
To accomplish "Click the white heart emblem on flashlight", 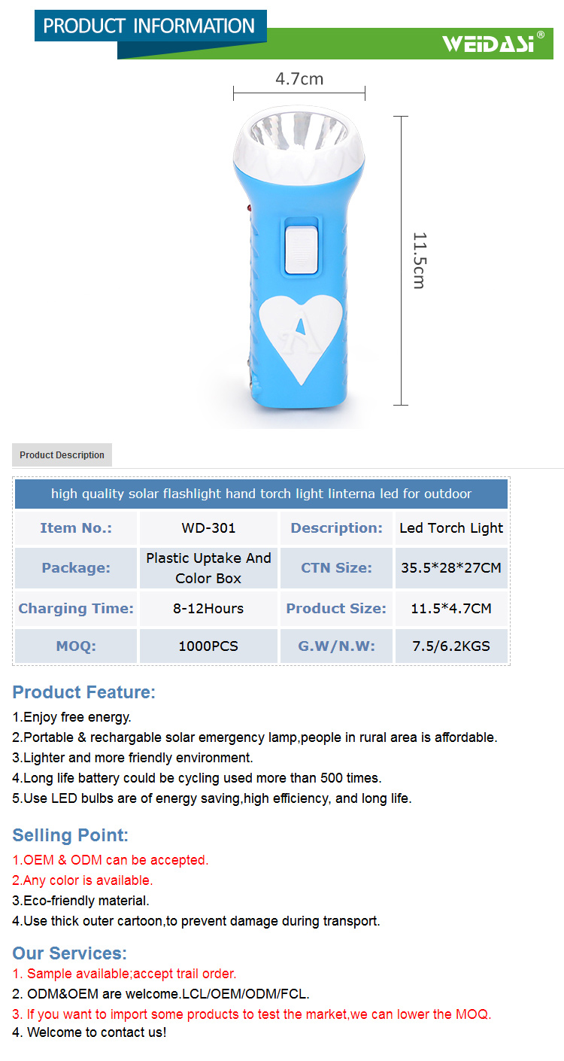I will point(302,332).
